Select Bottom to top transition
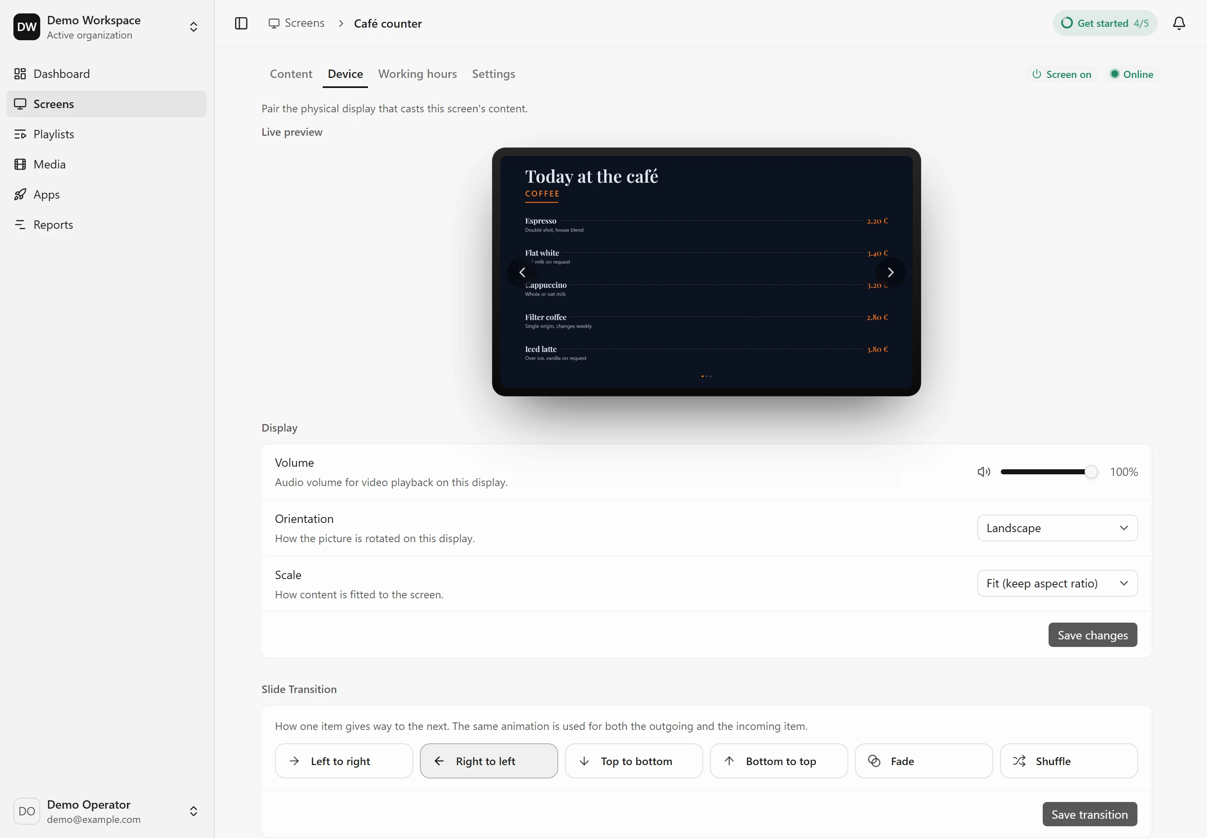The height and width of the screenshot is (838, 1207). pos(778,761)
